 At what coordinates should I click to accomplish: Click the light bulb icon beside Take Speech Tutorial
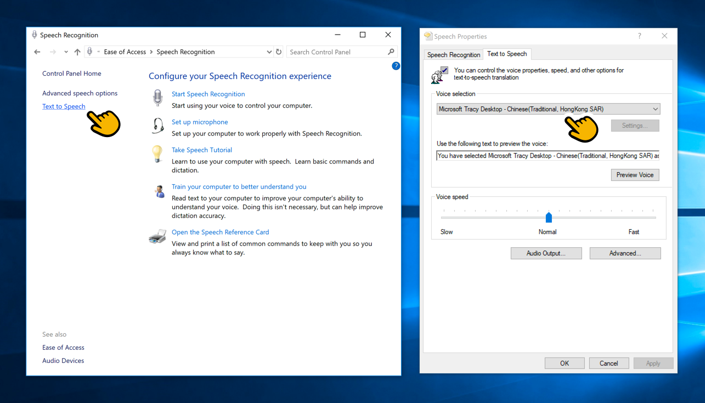point(157,154)
